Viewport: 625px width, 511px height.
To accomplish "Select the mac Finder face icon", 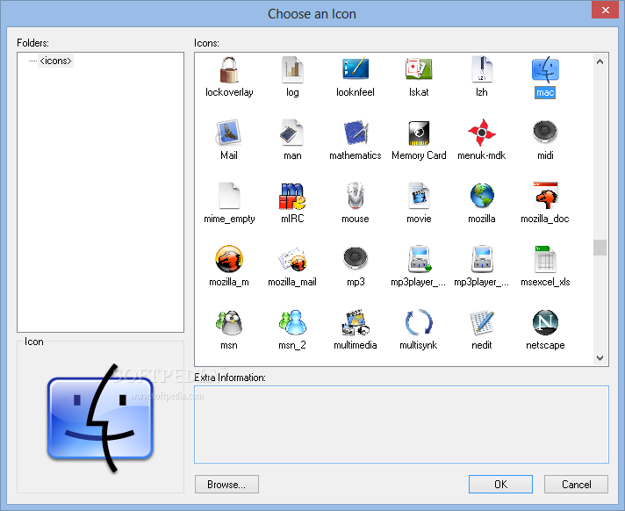I will click(545, 69).
